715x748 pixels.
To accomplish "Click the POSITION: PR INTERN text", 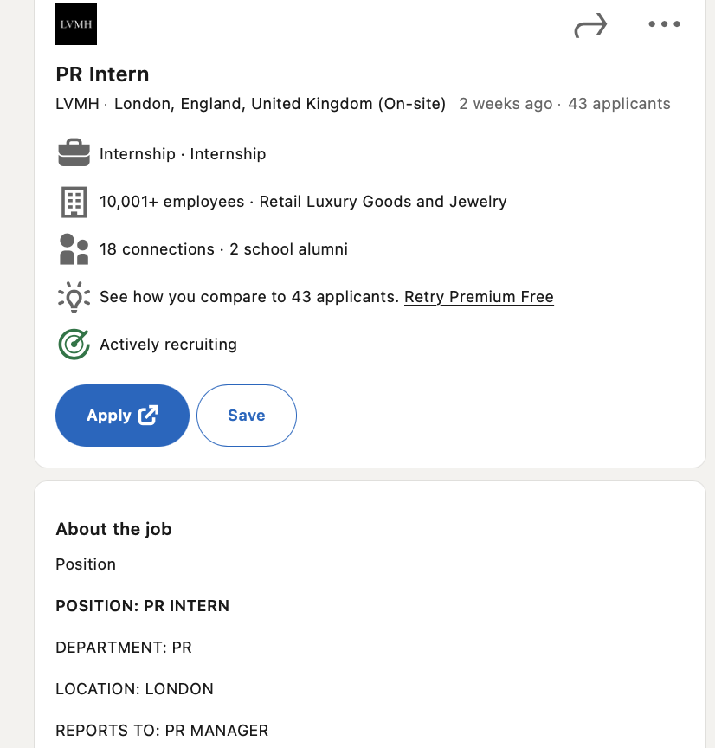I will (x=143, y=606).
